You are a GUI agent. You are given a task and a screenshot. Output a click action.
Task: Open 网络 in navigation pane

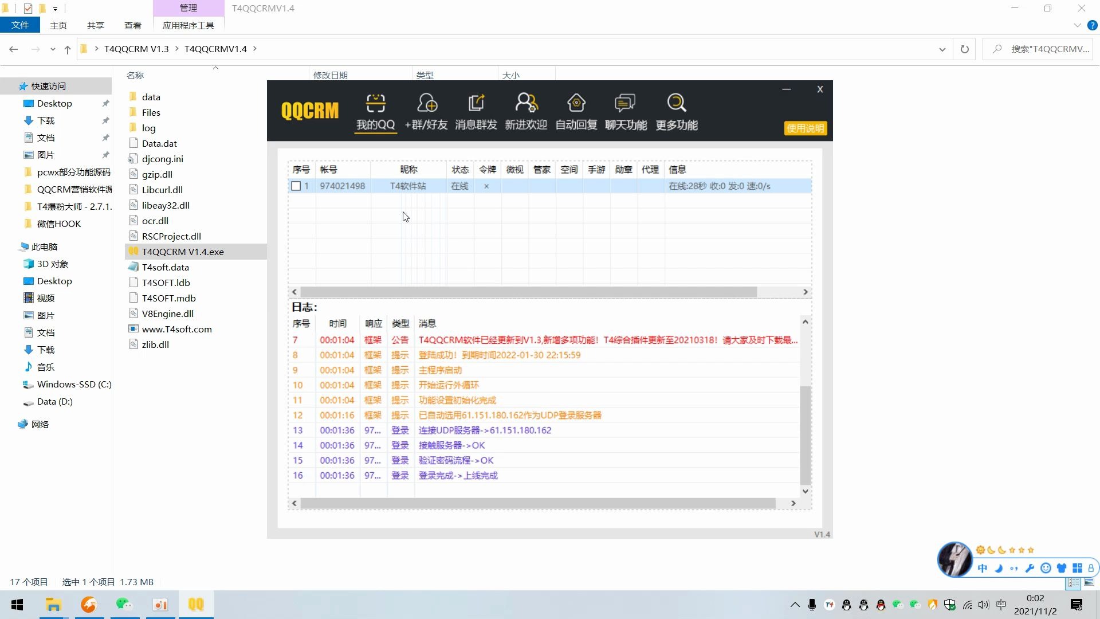point(40,424)
